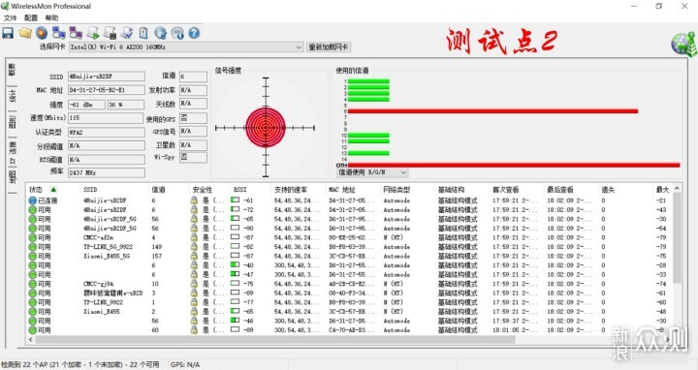Image resolution: width=698 pixels, height=370 pixels.
Task: Click the green play arrow logging icon
Action: point(93,33)
